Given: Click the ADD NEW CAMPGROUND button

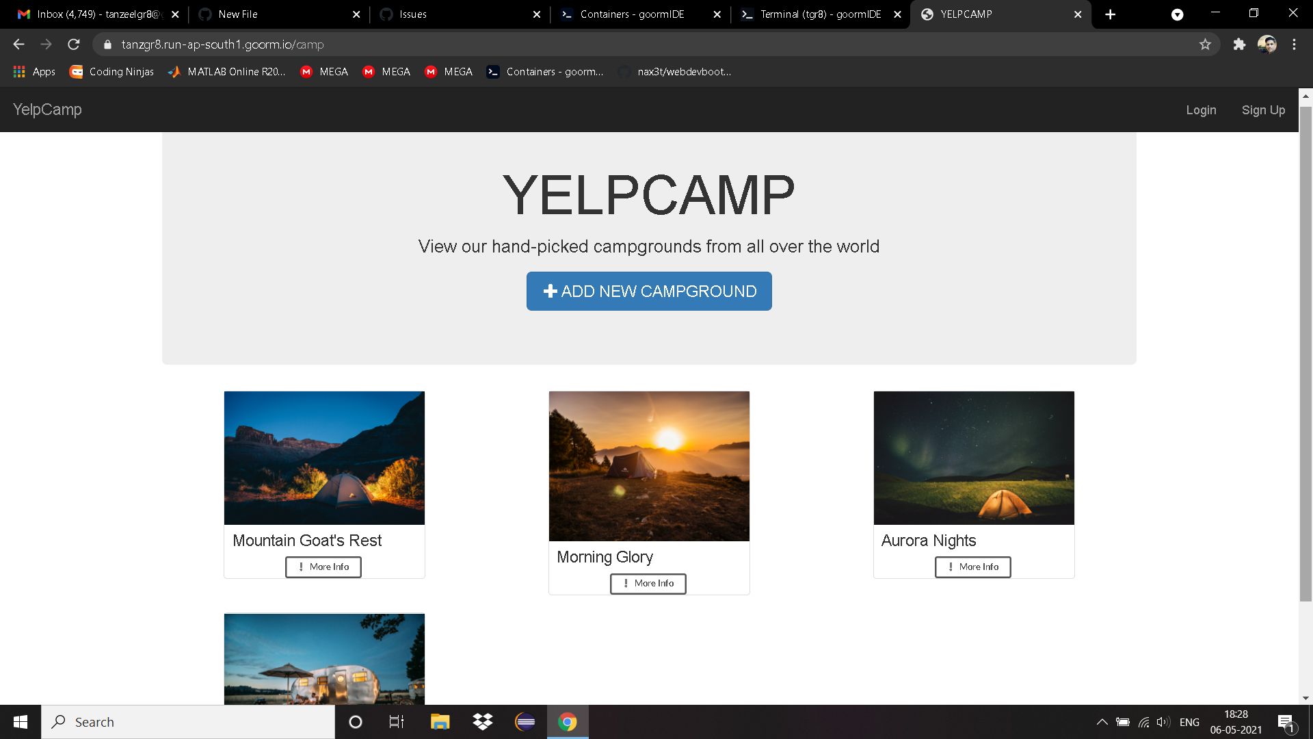Looking at the screenshot, I should pos(648,291).
